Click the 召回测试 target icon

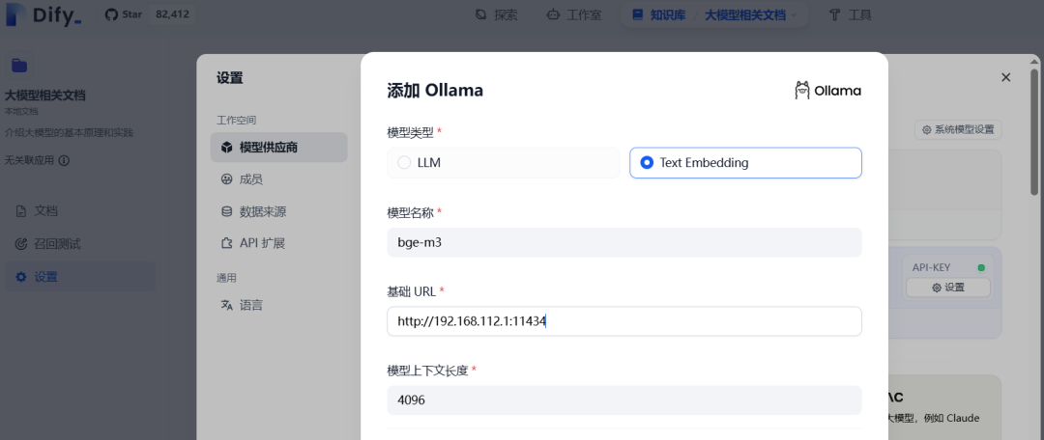click(21, 244)
